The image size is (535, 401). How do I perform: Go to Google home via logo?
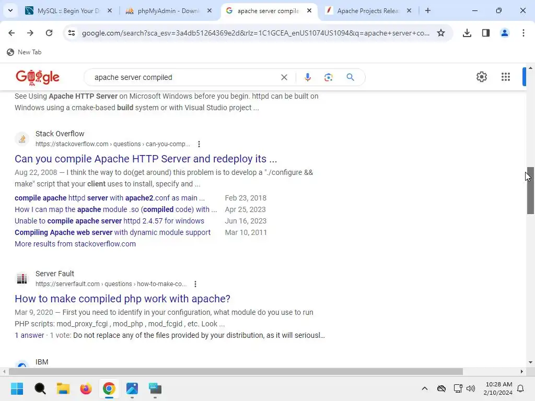pos(38,77)
